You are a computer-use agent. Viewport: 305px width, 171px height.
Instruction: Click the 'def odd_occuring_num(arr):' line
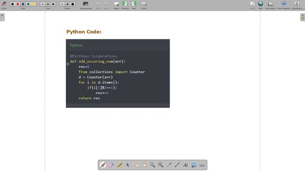click(x=98, y=61)
